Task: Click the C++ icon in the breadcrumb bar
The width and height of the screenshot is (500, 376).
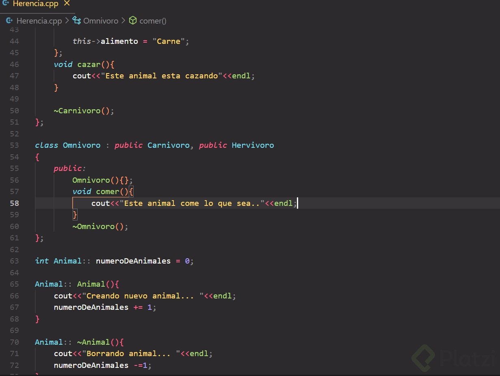Action: [x=9, y=20]
